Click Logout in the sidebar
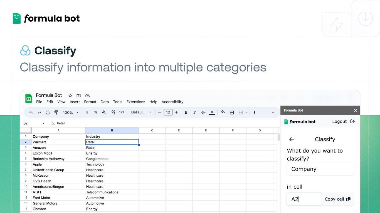This screenshot has height=213, width=380. coord(344,121)
